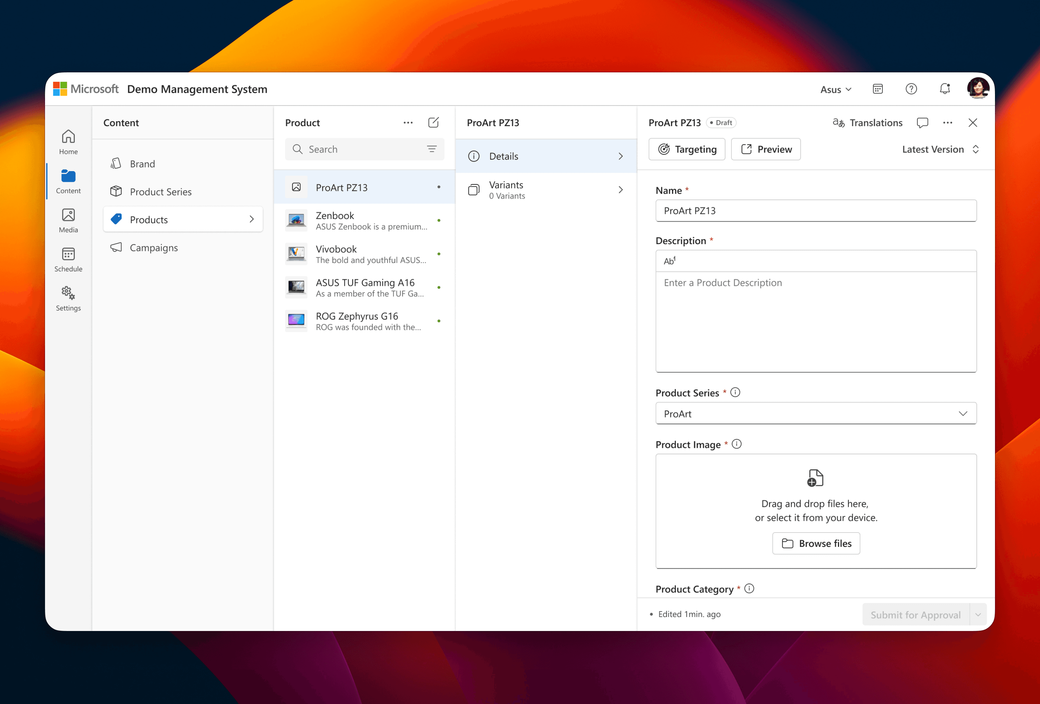
Task: Click the Targeting button
Action: [x=686, y=149]
